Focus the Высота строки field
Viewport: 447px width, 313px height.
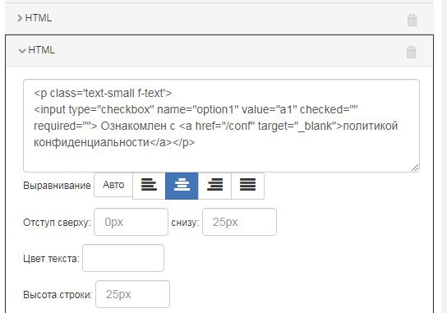pyautogui.click(x=132, y=294)
